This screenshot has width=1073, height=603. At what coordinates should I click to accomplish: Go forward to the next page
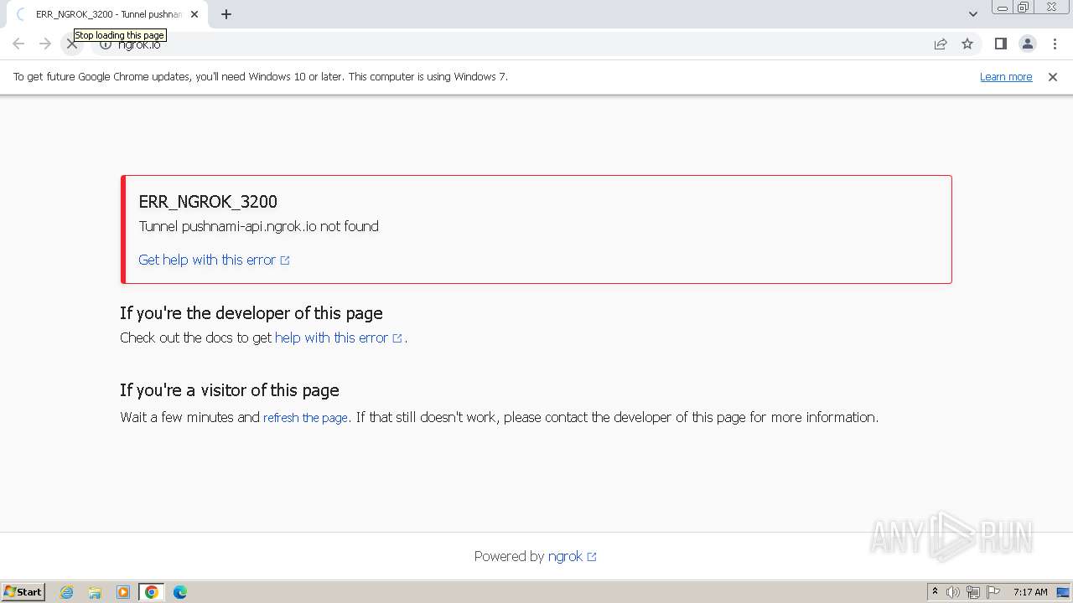pos(45,44)
